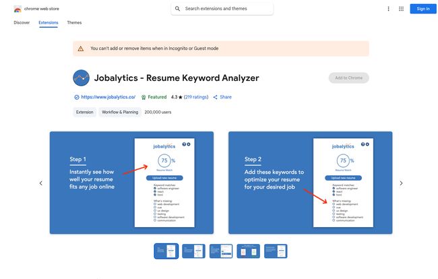Select the first screenshot thumbnail
This screenshot has width=438, height=279.
(166, 251)
